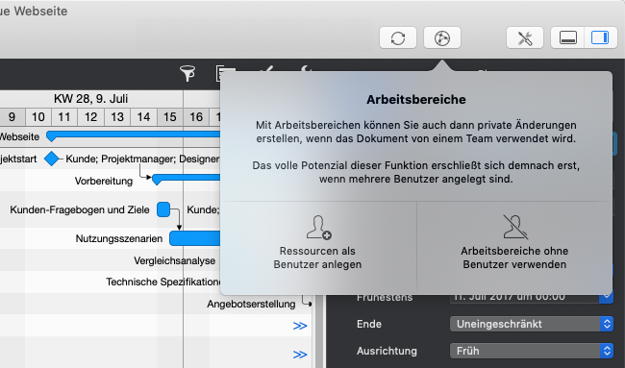Click day 16 in the timeline header

(196, 116)
